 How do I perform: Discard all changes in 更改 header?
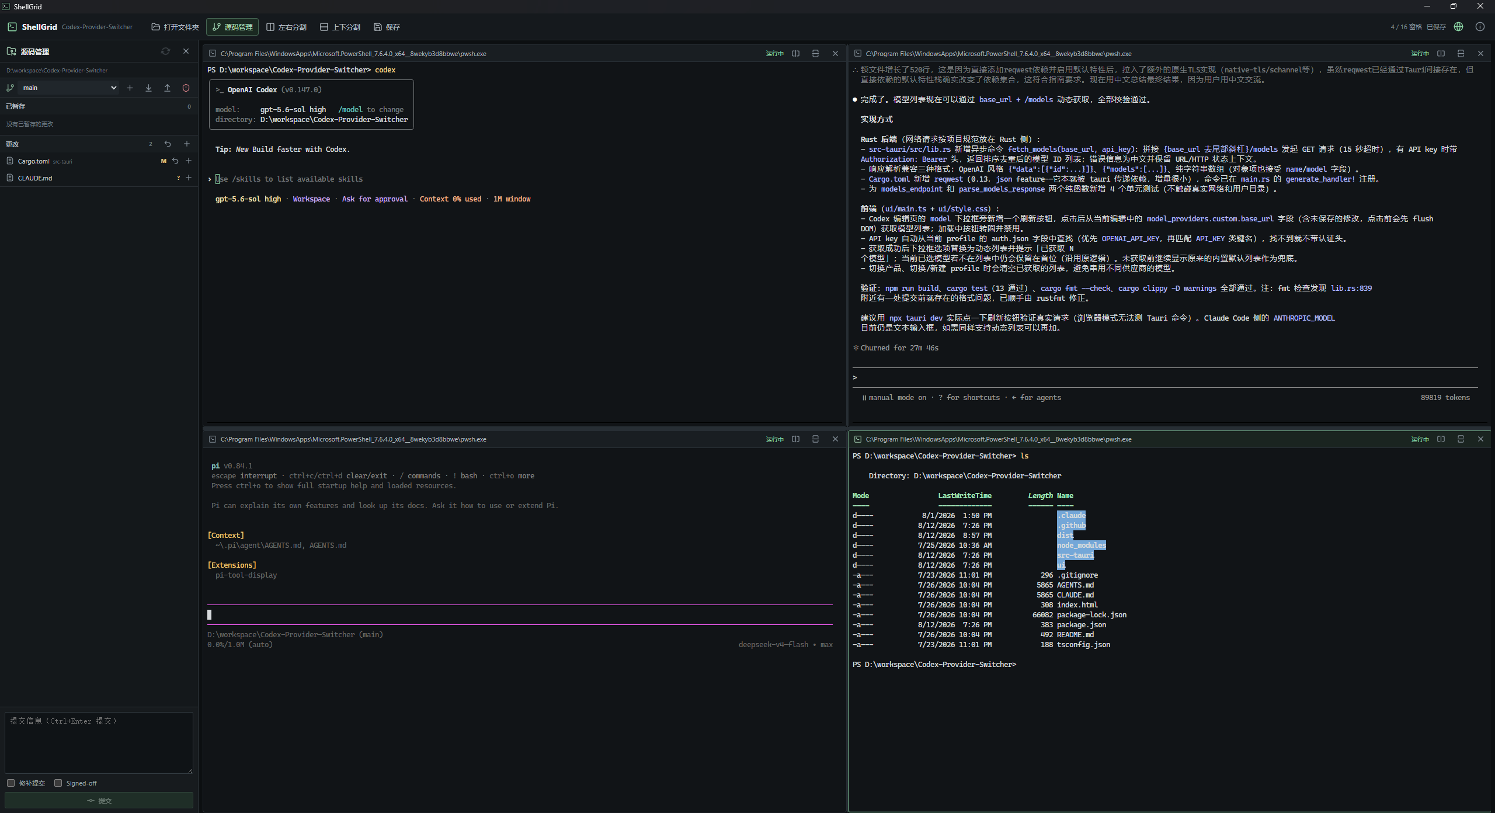168,144
